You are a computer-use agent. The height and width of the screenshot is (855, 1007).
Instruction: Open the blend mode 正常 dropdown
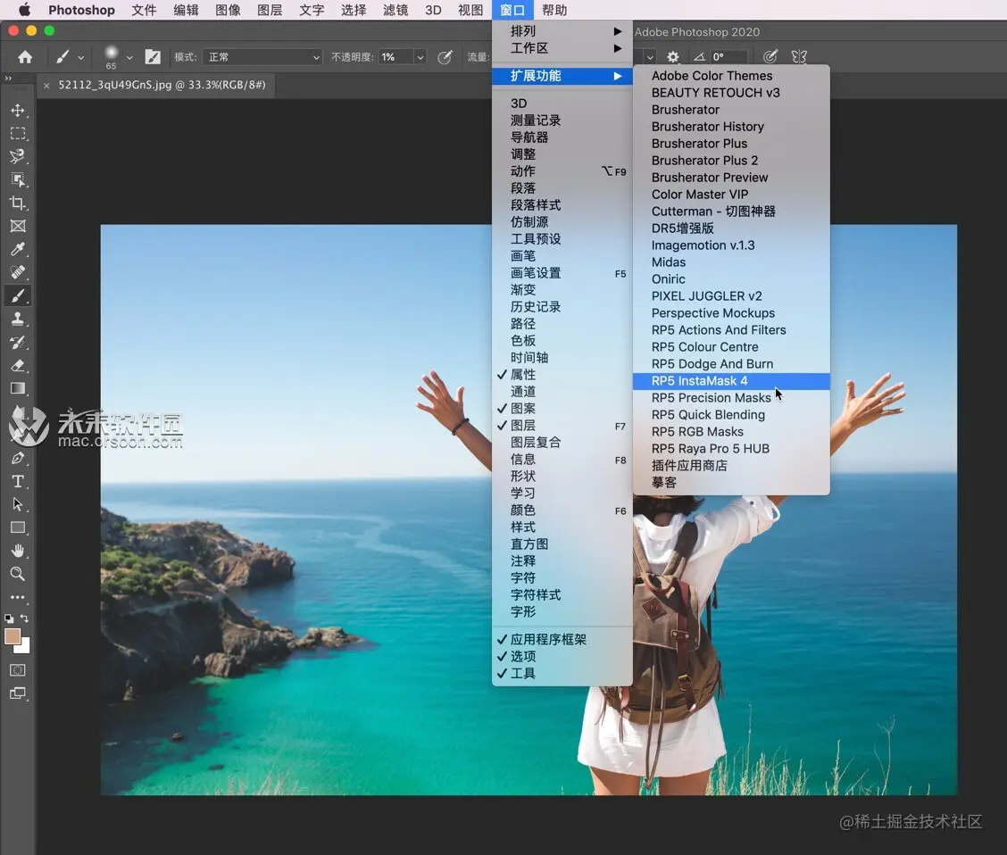pyautogui.click(x=262, y=57)
